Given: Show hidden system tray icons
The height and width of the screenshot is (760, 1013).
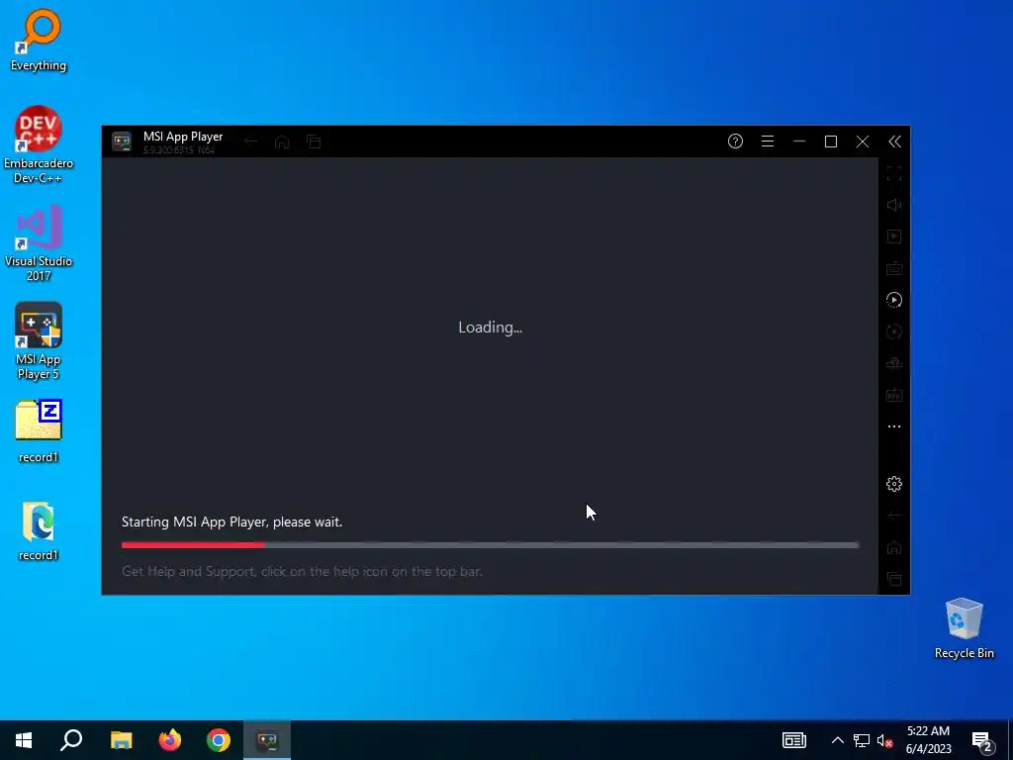Looking at the screenshot, I should (x=837, y=740).
